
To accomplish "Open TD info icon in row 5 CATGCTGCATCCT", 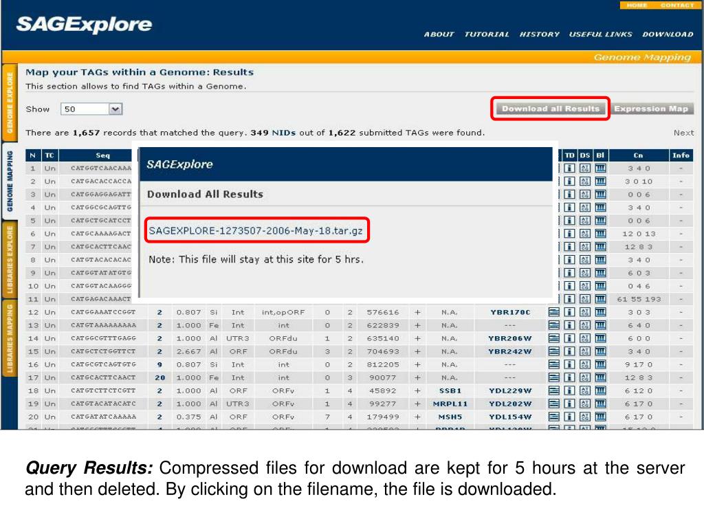I will (569, 221).
